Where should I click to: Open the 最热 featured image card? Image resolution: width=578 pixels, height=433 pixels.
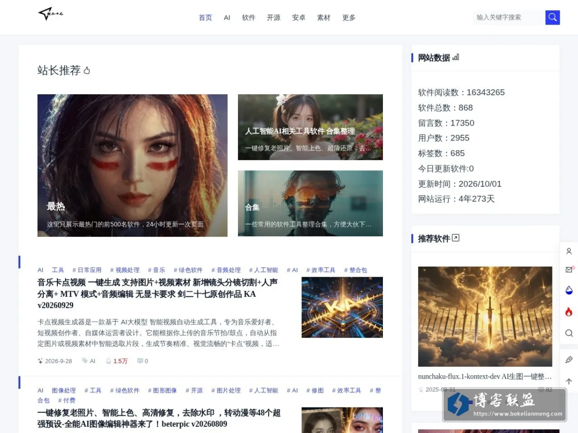point(132,166)
